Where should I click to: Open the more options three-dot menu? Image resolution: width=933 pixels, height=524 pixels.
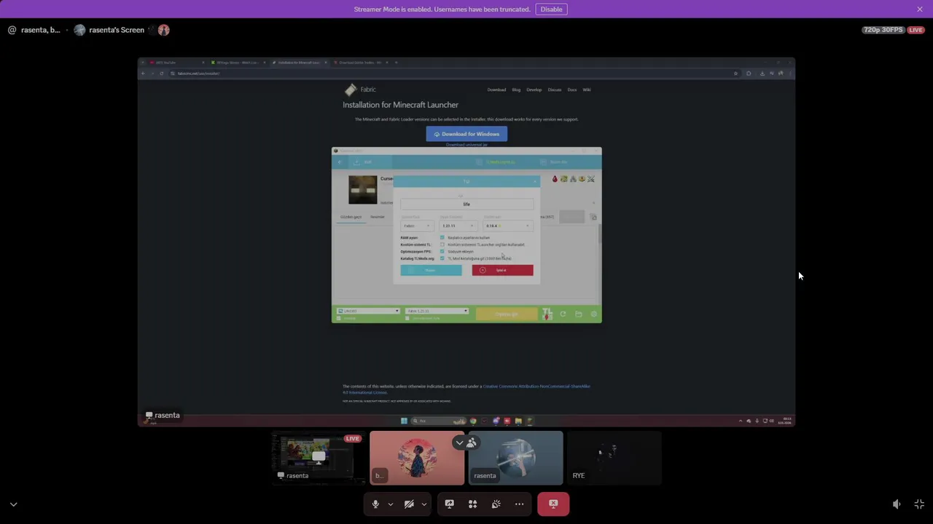click(519, 504)
